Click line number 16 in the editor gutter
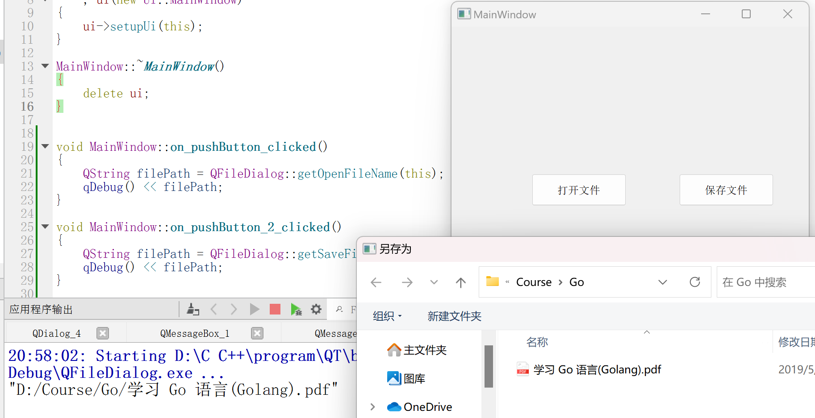Viewport: 815px width, 418px height. coord(27,106)
